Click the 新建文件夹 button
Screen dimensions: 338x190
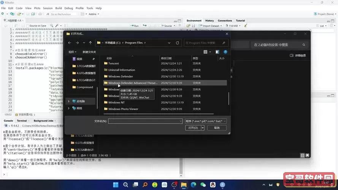click(x=89, y=52)
